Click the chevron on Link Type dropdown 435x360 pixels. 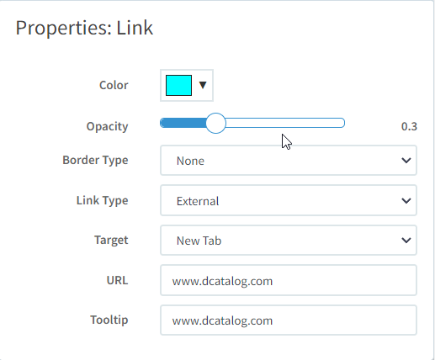click(406, 201)
